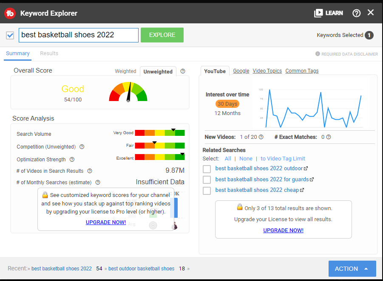Click help icon for Optimization Strength
Image resolution: width=383 pixels, height=281 pixels.
coord(72,159)
